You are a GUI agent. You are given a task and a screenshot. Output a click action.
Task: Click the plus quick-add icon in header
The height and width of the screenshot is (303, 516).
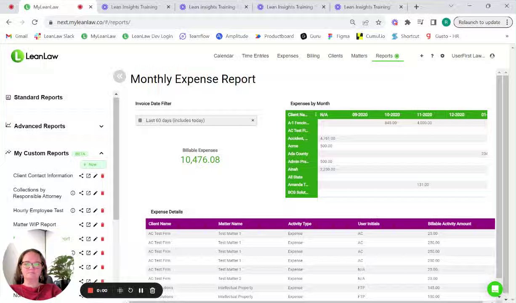pos(421,56)
